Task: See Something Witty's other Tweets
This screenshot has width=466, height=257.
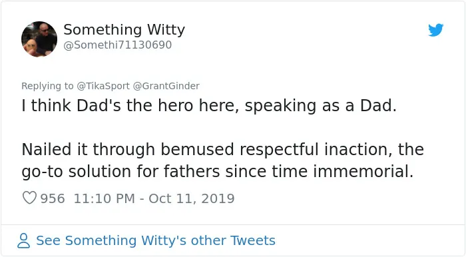Action: 155,240
